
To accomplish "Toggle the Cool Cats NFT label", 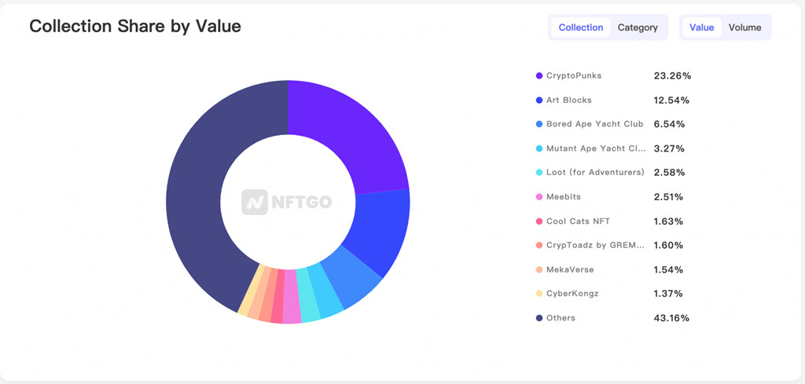I will (x=578, y=221).
